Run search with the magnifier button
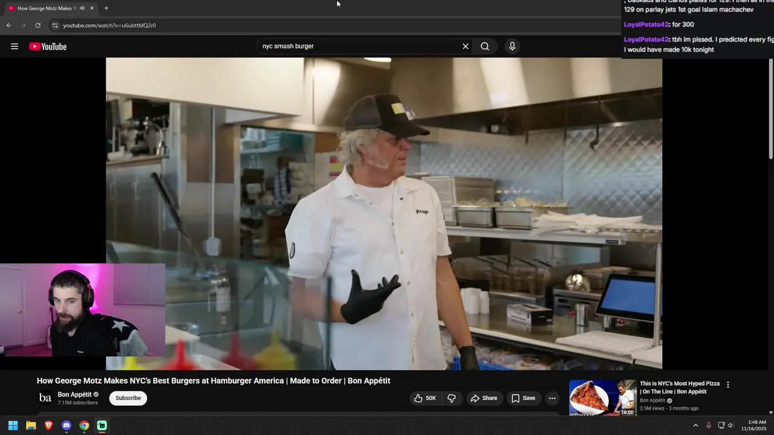 pyautogui.click(x=485, y=47)
